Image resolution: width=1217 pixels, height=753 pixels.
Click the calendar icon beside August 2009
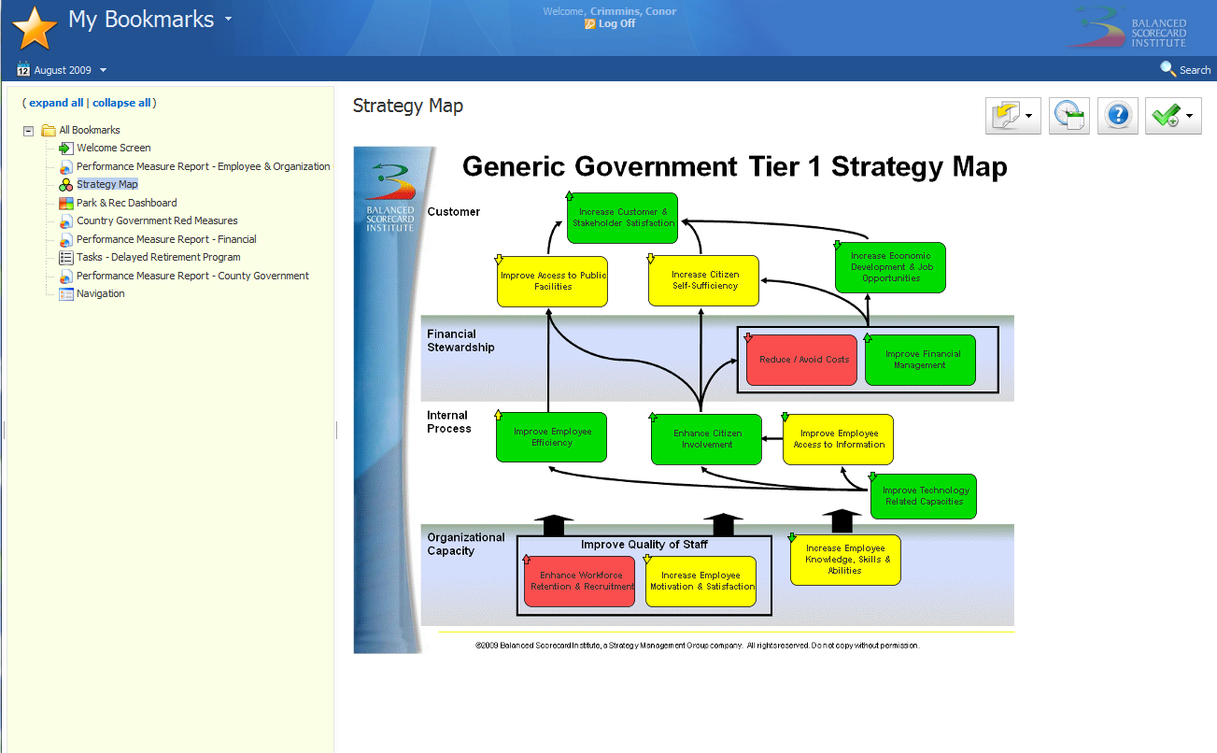coord(23,69)
